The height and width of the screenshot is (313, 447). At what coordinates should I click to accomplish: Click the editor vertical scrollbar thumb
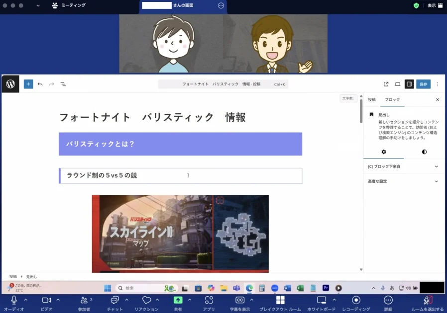tap(361, 111)
